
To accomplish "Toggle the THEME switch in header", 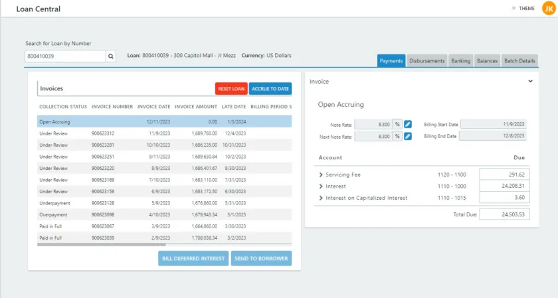I will pos(523,8).
